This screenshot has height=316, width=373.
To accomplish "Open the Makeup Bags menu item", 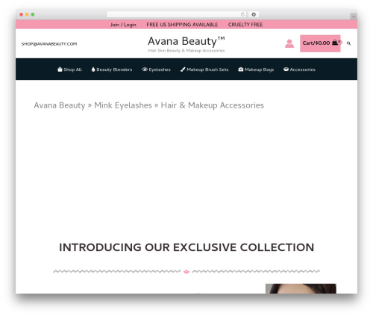I will pyautogui.click(x=256, y=69).
